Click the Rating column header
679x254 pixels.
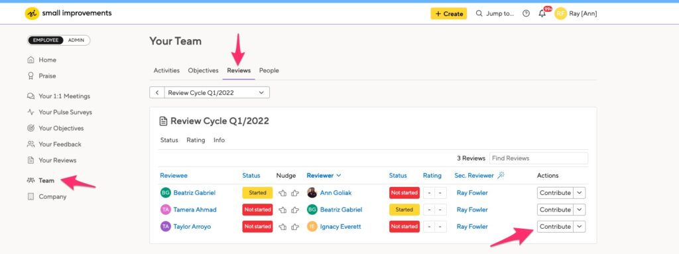432,176
